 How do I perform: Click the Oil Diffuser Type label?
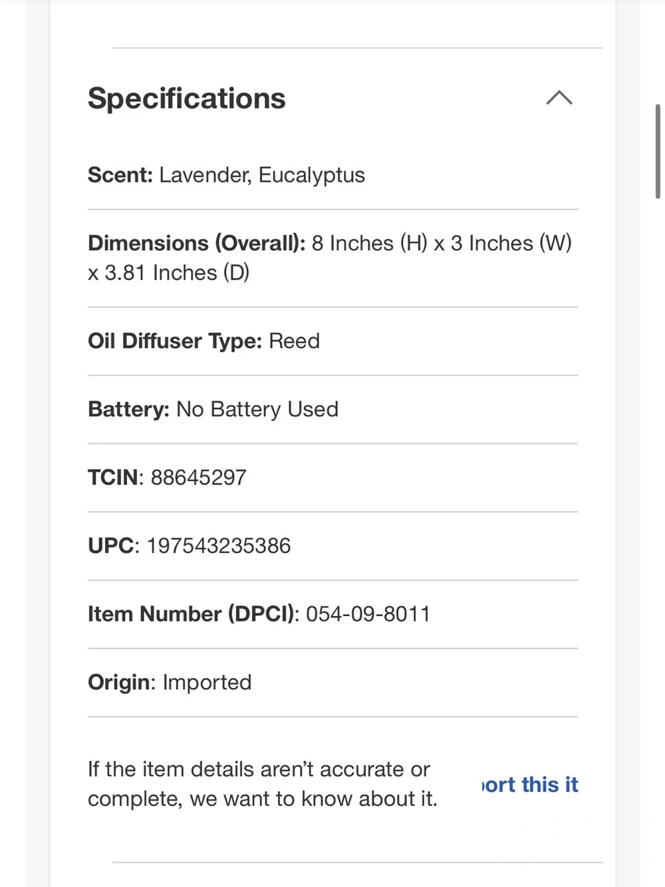[x=175, y=341]
